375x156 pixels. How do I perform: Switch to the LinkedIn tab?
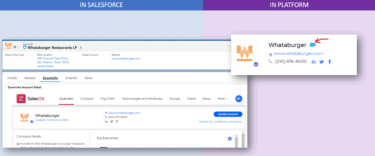coord(71,78)
